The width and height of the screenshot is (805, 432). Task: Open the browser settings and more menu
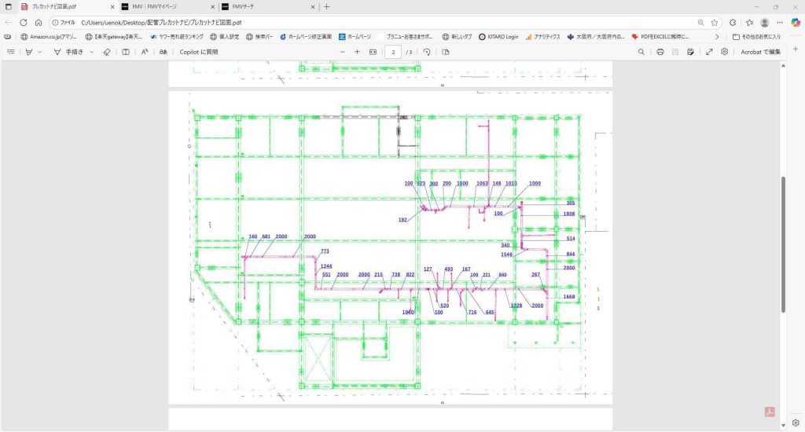(x=779, y=23)
